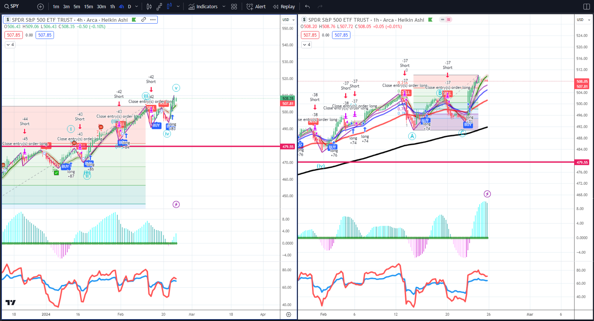
Task: Select the 15m timeframe
Action: pyautogui.click(x=88, y=7)
